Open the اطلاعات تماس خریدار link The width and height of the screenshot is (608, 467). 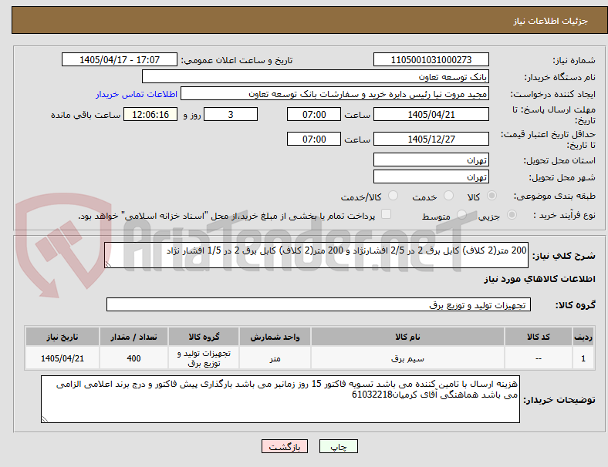[137, 94]
